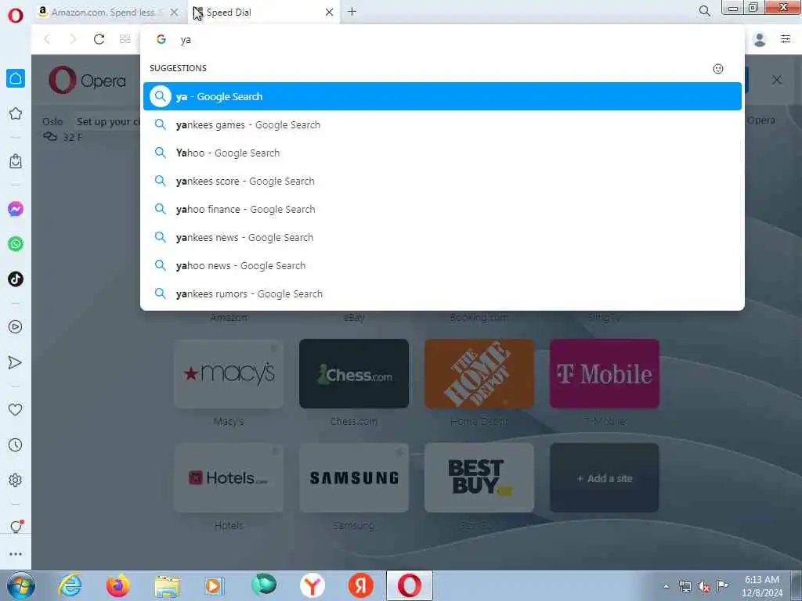Switch to the Amazon.com tab

point(103,13)
